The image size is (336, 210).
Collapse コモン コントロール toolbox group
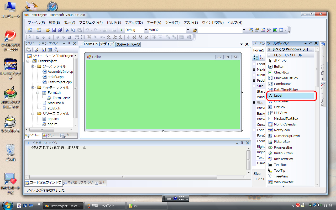coord(269,55)
